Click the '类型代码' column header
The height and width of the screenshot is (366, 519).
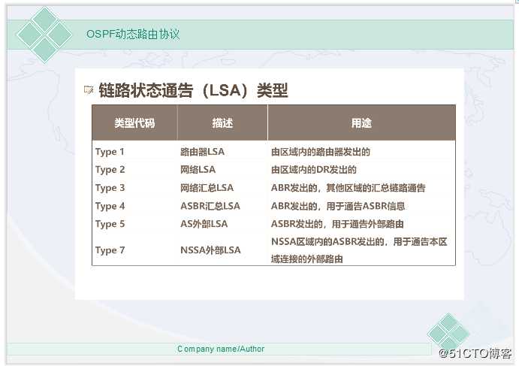(x=134, y=123)
